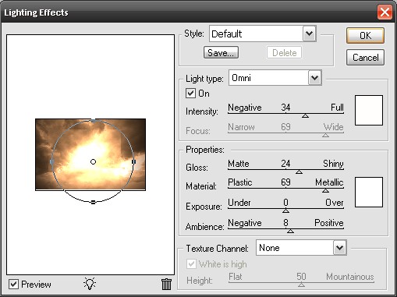Screen dimensions: 397x297
Task: Click the Height slider thumb
Action: pyautogui.click(x=301, y=285)
